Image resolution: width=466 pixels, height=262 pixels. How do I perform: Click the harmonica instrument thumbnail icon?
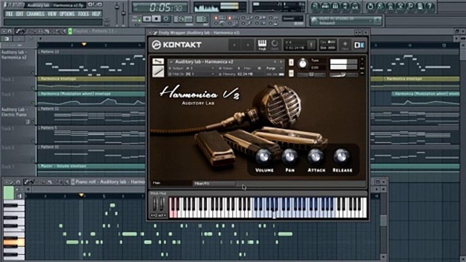(158, 71)
